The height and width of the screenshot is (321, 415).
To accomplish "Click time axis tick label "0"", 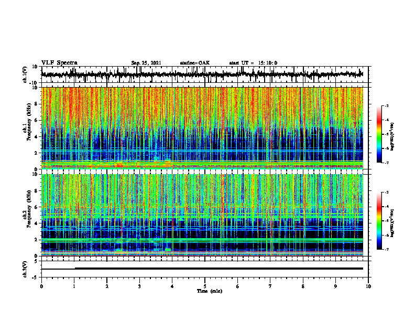I will tap(41, 286).
